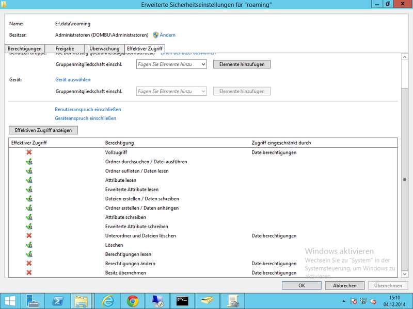Click the muted speaker icon in the system tray
Image resolution: width=413 pixels, height=309 pixels.
tap(373, 301)
